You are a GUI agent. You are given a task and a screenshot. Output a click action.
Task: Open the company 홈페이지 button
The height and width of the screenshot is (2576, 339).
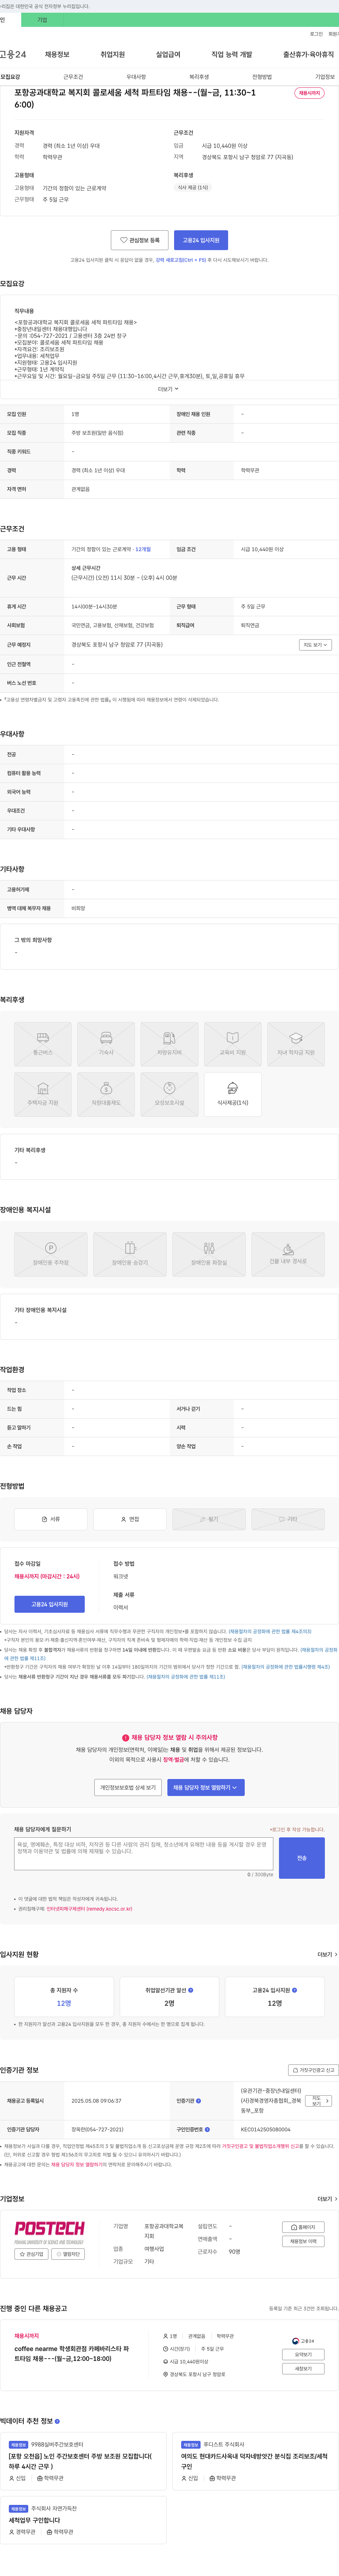(x=303, y=2227)
